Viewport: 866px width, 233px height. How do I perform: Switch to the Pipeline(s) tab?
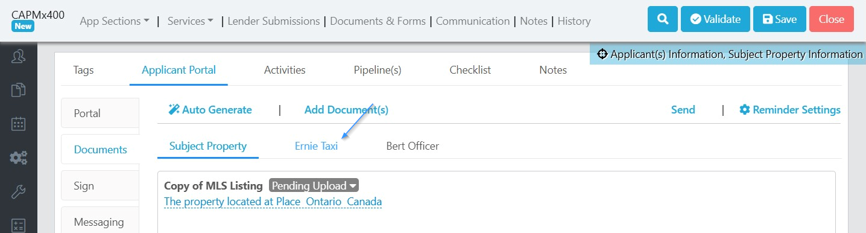pos(378,70)
